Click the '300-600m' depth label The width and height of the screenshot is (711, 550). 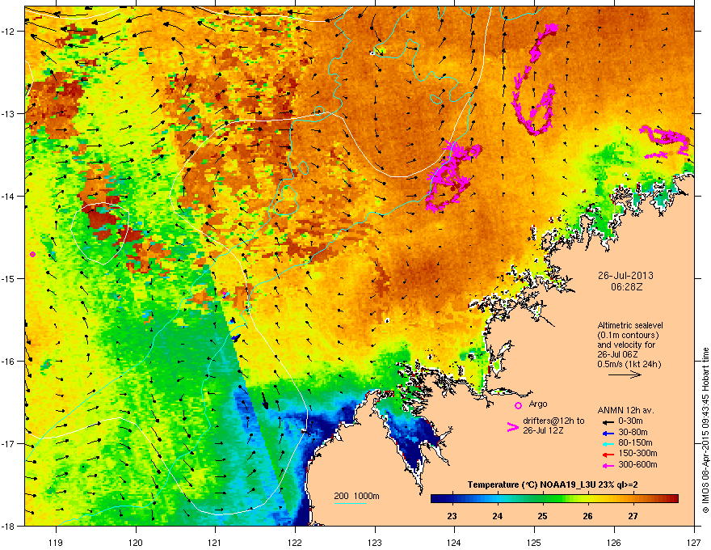(637, 465)
